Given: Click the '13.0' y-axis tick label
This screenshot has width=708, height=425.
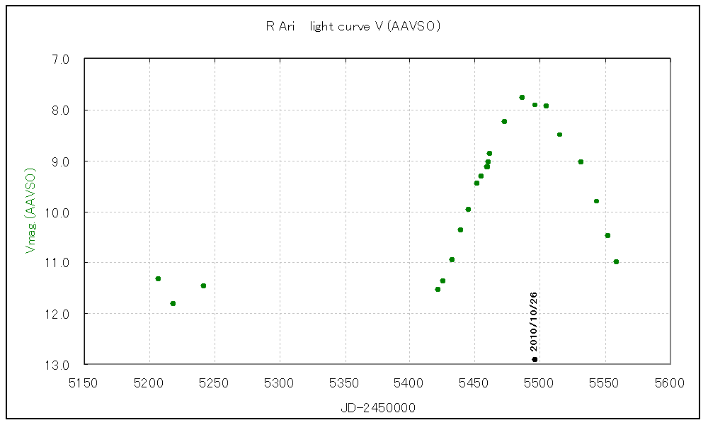Looking at the screenshot, I should coord(58,365).
